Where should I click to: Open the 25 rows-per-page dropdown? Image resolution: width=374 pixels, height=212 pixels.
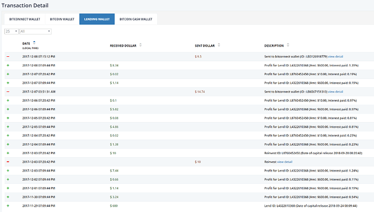11,31
